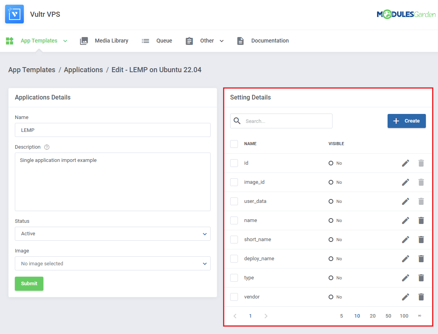Viewport: 438px width, 334px height.
Task: Go to the Queue menu item
Action: [164, 41]
